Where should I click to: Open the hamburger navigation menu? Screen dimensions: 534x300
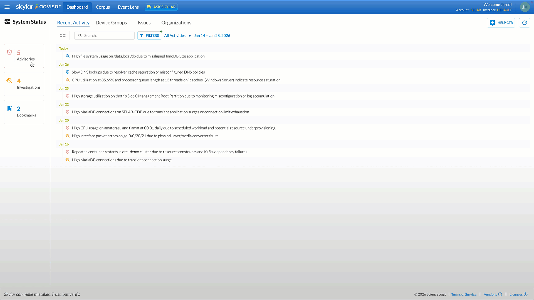(x=7, y=7)
